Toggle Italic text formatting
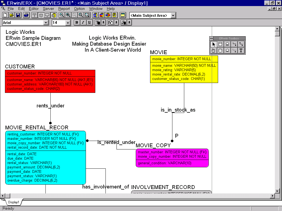Screen dimensions: 282x211 click(x=83, y=23)
